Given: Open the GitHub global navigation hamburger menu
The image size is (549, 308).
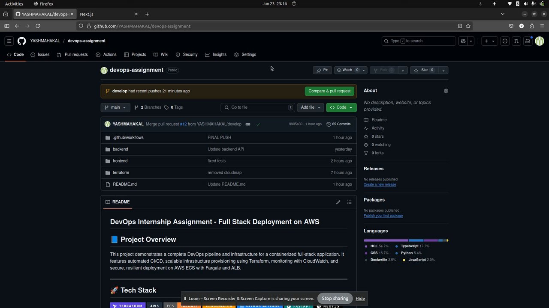Looking at the screenshot, I should (x=9, y=41).
